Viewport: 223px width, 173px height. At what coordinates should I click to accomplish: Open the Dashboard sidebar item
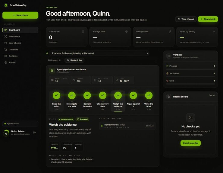point(20,30)
